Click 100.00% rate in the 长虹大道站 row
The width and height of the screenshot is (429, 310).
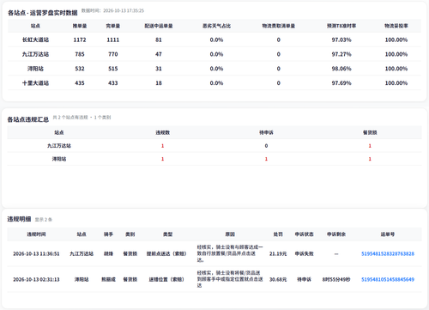point(396,40)
